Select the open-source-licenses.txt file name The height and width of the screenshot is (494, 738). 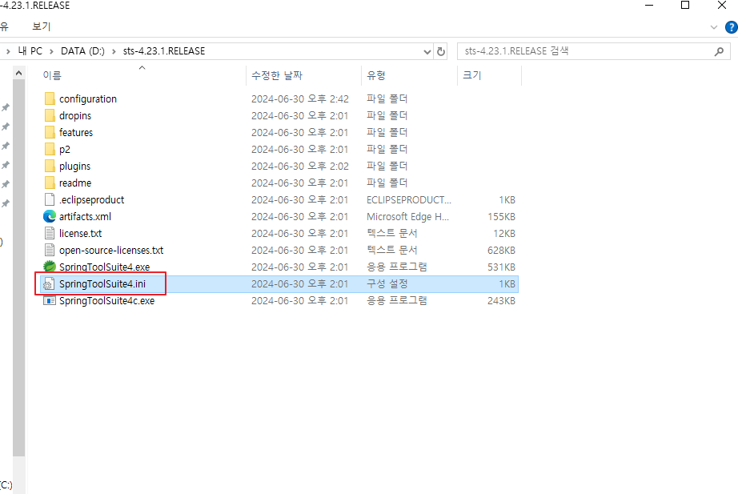(x=111, y=250)
